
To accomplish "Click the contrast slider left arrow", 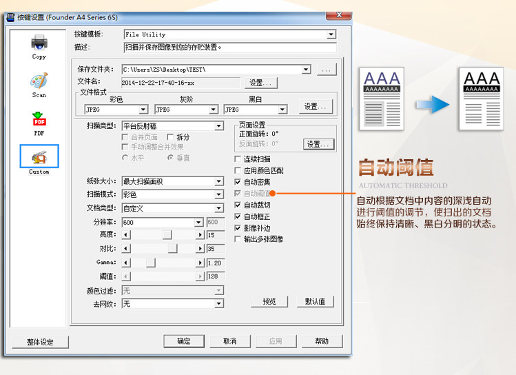I will 126,249.
